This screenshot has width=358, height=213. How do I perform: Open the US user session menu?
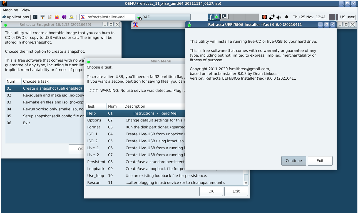[x=347, y=17]
